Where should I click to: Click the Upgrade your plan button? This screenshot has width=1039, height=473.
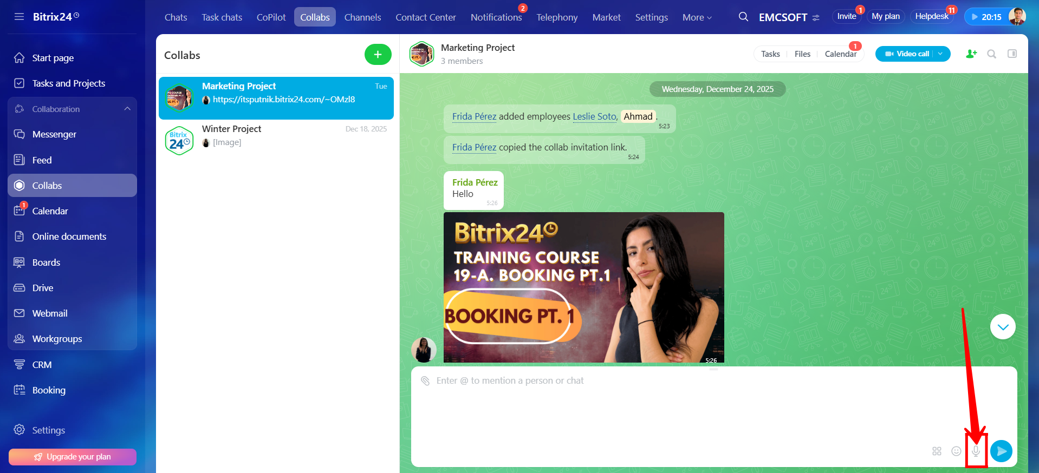pos(73,457)
